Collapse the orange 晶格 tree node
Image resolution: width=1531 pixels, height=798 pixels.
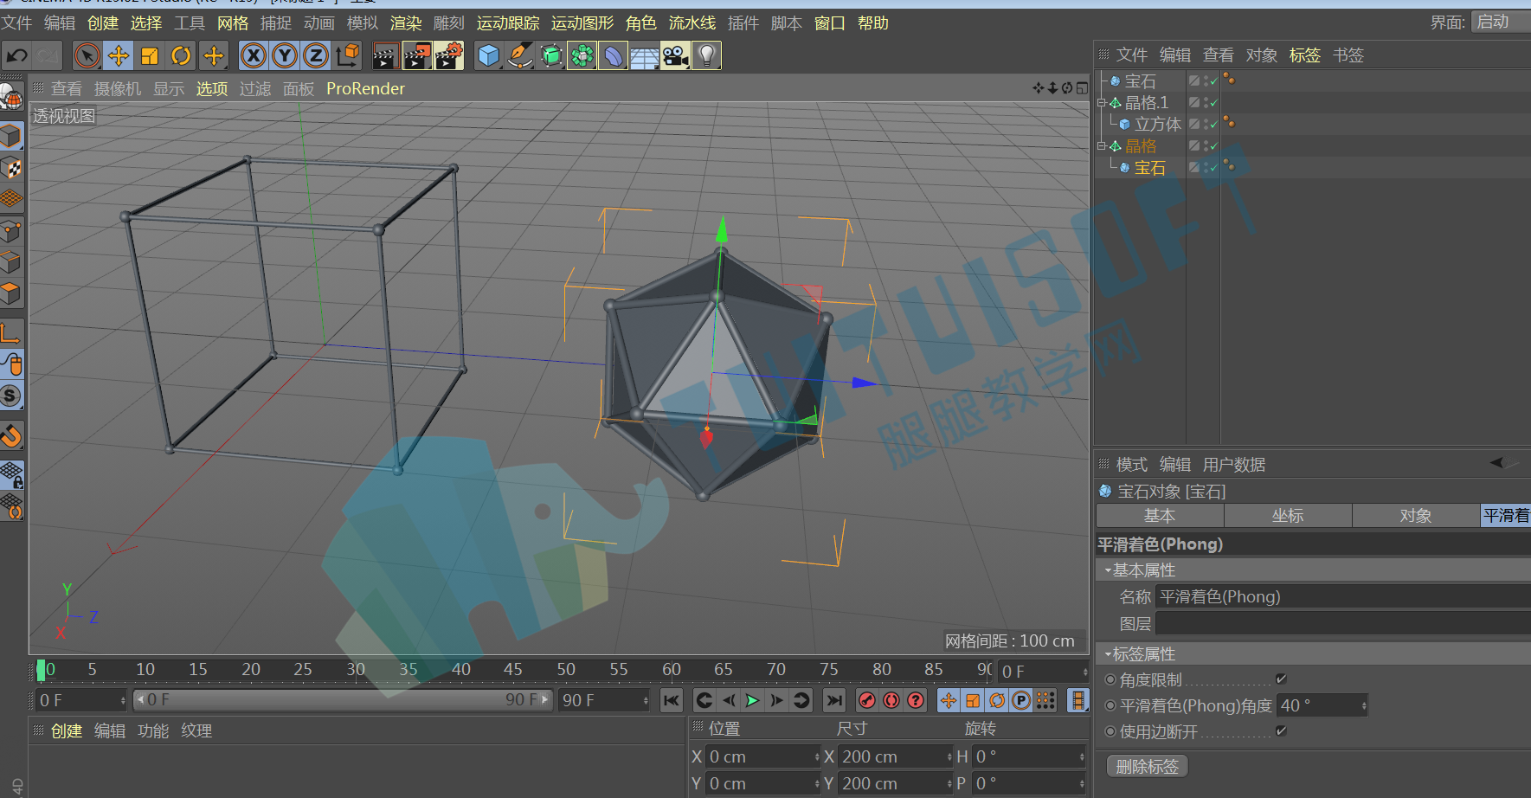coord(1102,145)
